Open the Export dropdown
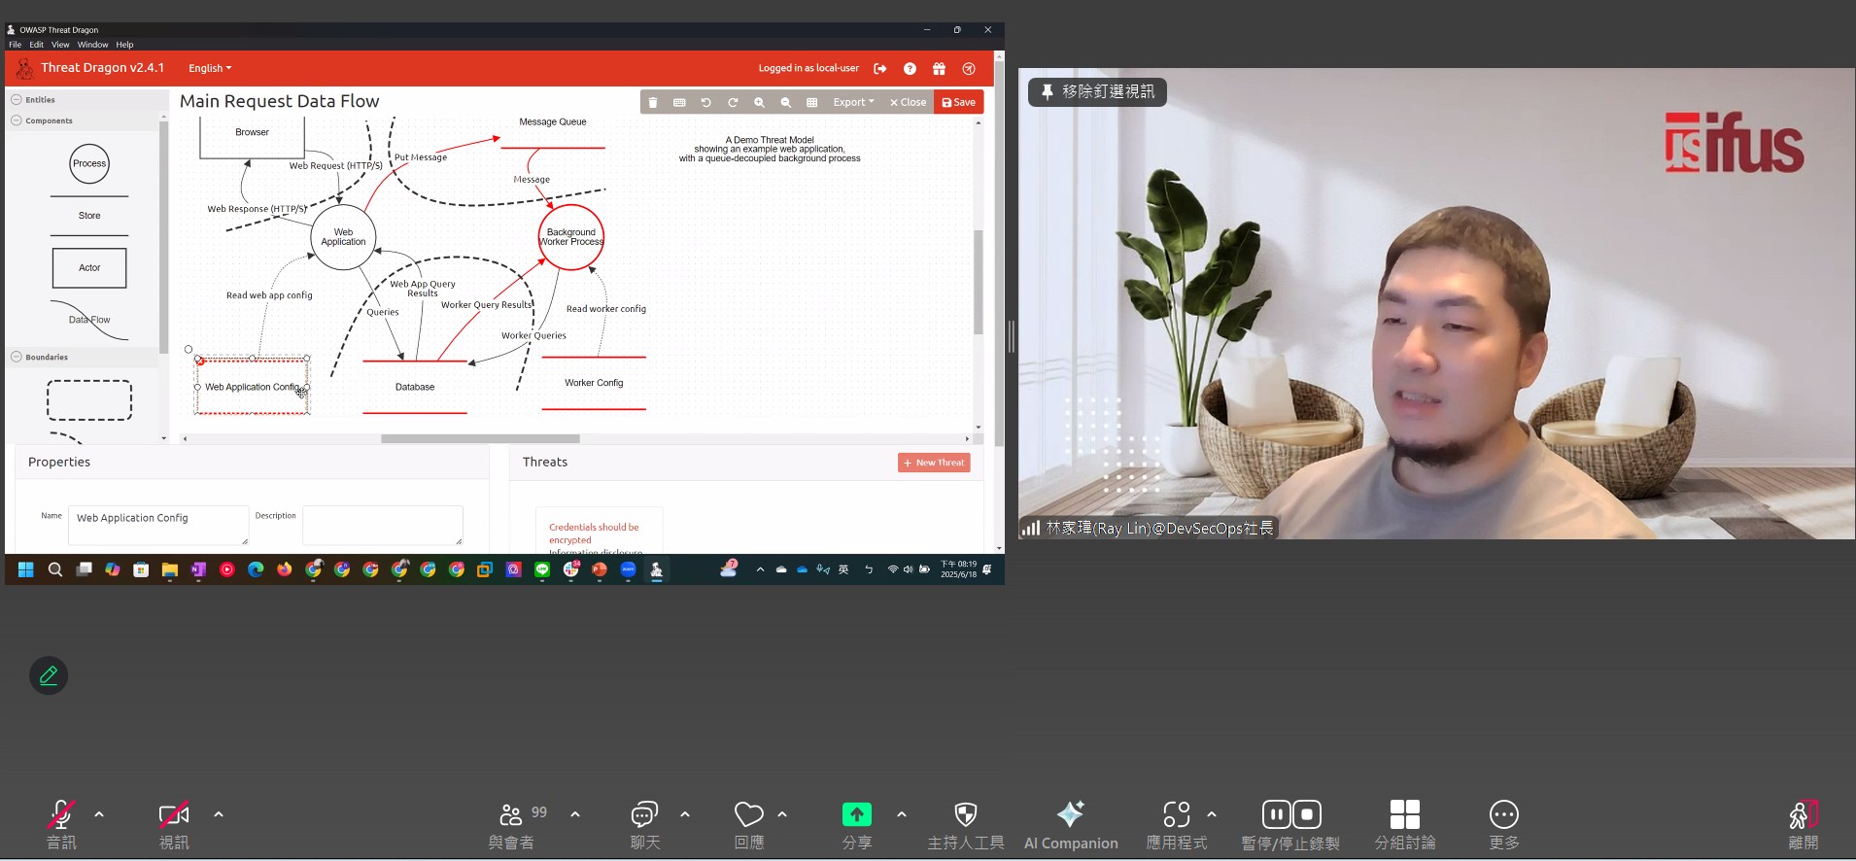The height and width of the screenshot is (861, 1856). [853, 102]
